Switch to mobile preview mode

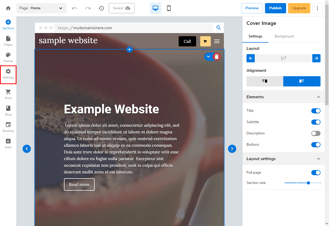169,8
